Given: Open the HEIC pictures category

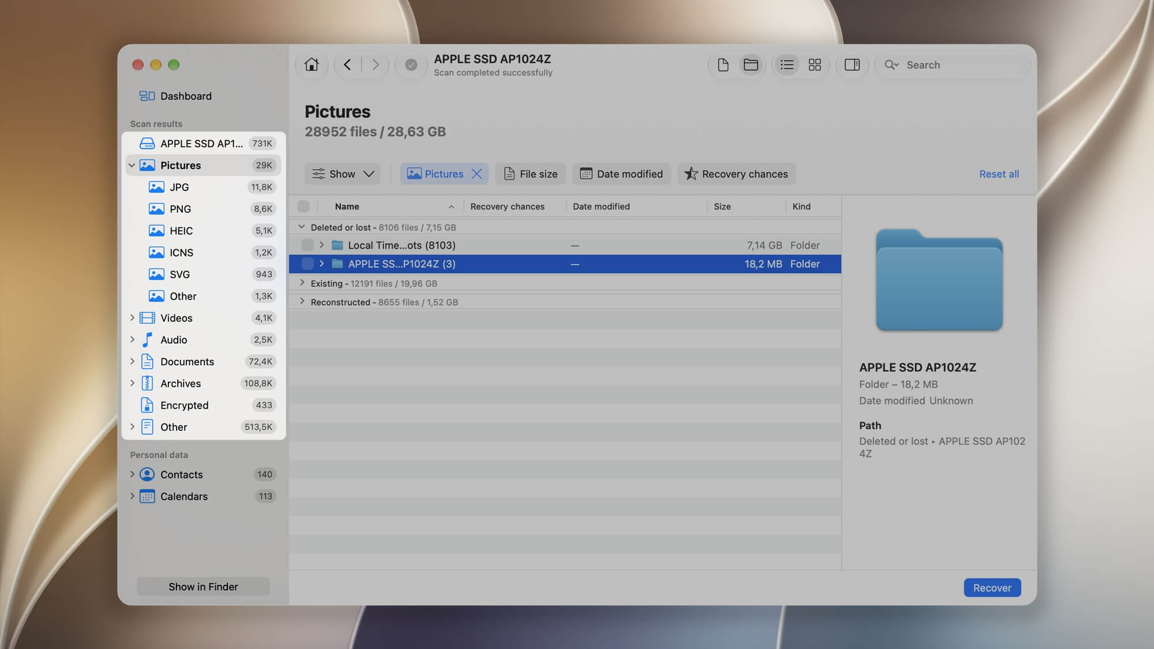Looking at the screenshot, I should [x=204, y=231].
